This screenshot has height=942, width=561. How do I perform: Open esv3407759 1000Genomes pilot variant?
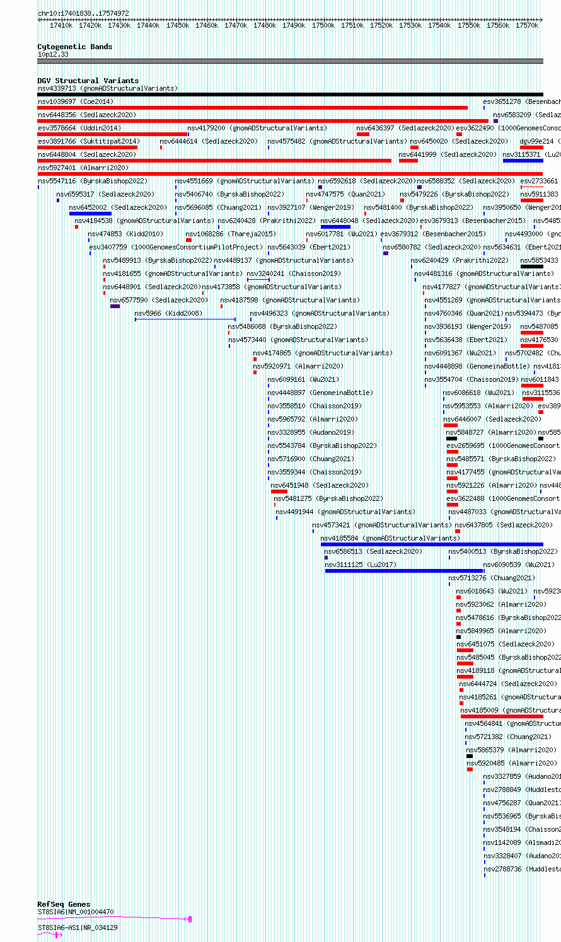(x=176, y=247)
